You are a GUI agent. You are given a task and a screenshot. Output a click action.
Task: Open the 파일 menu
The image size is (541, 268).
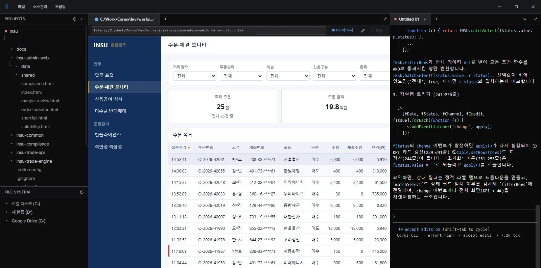(21, 7)
